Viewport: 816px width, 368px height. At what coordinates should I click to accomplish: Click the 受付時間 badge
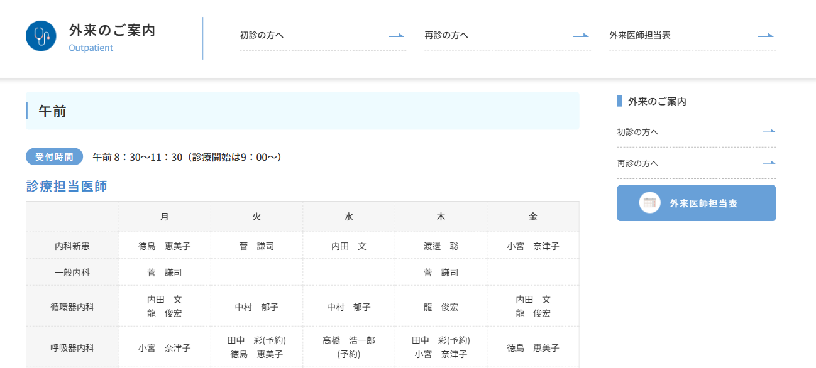[54, 156]
